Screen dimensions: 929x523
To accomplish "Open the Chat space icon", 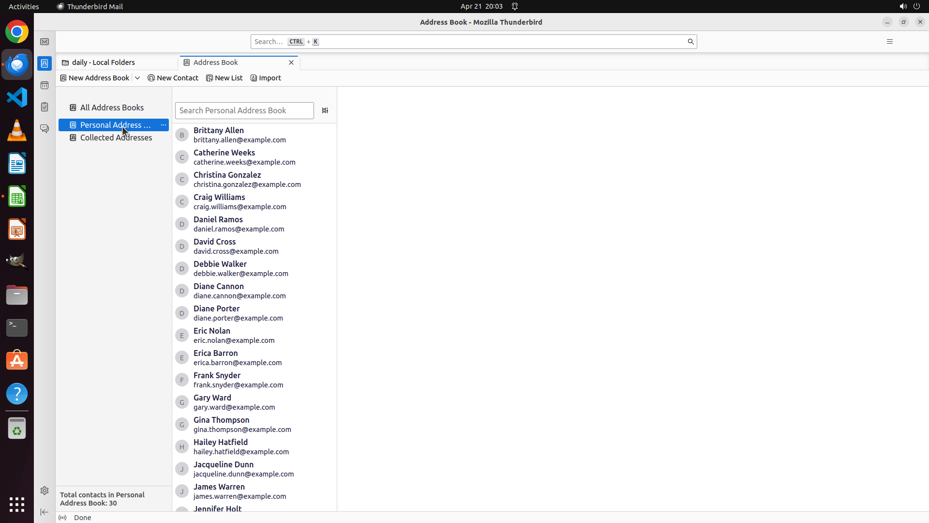I will coord(45,129).
